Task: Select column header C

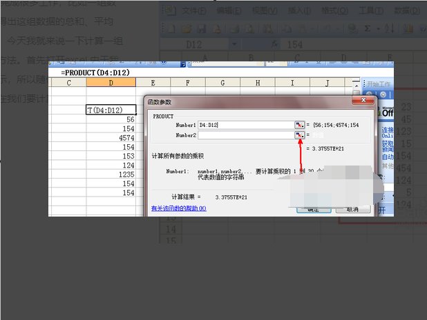Action: (68, 83)
